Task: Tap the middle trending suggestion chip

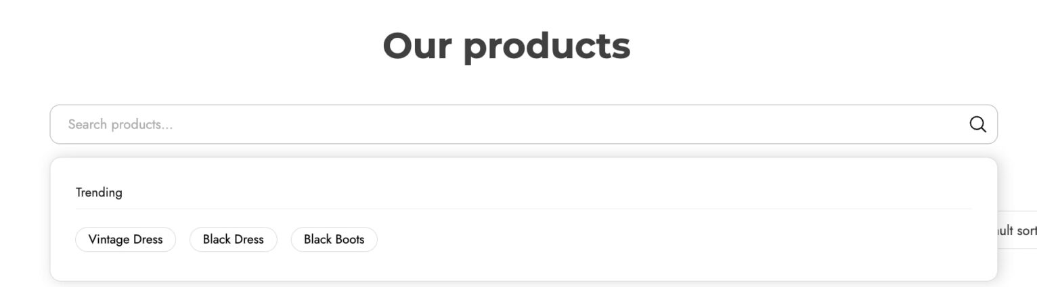Action: (x=233, y=239)
